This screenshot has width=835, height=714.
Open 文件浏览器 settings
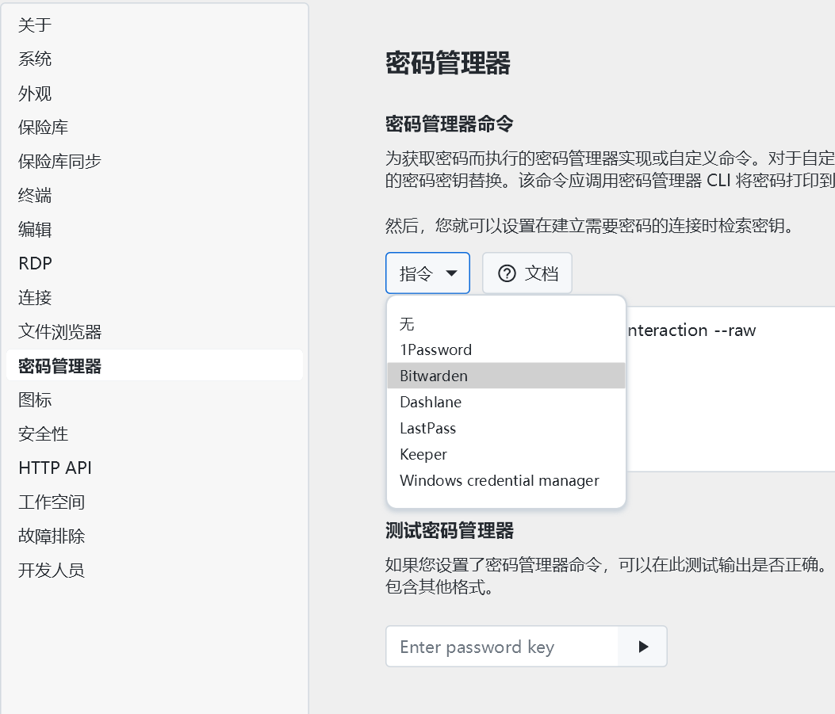pos(155,331)
